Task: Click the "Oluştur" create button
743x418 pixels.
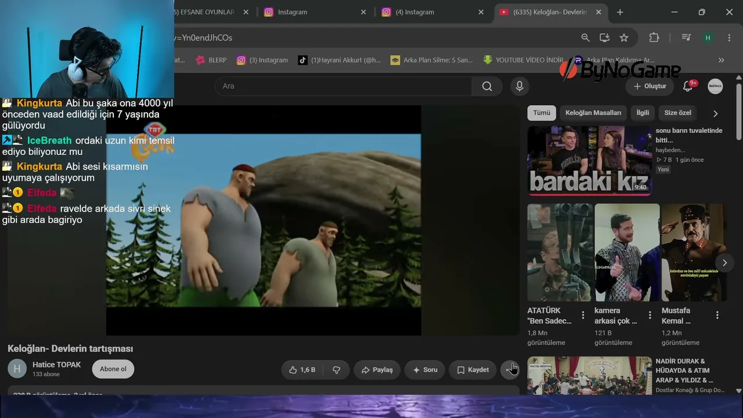Action: (650, 86)
